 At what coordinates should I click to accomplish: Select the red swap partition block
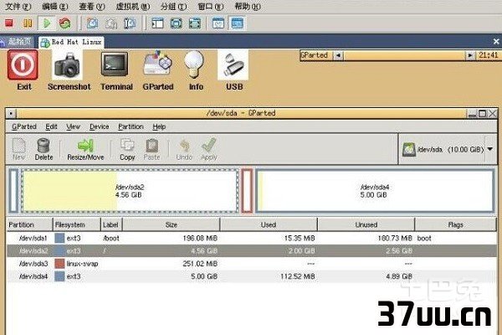tap(247, 191)
